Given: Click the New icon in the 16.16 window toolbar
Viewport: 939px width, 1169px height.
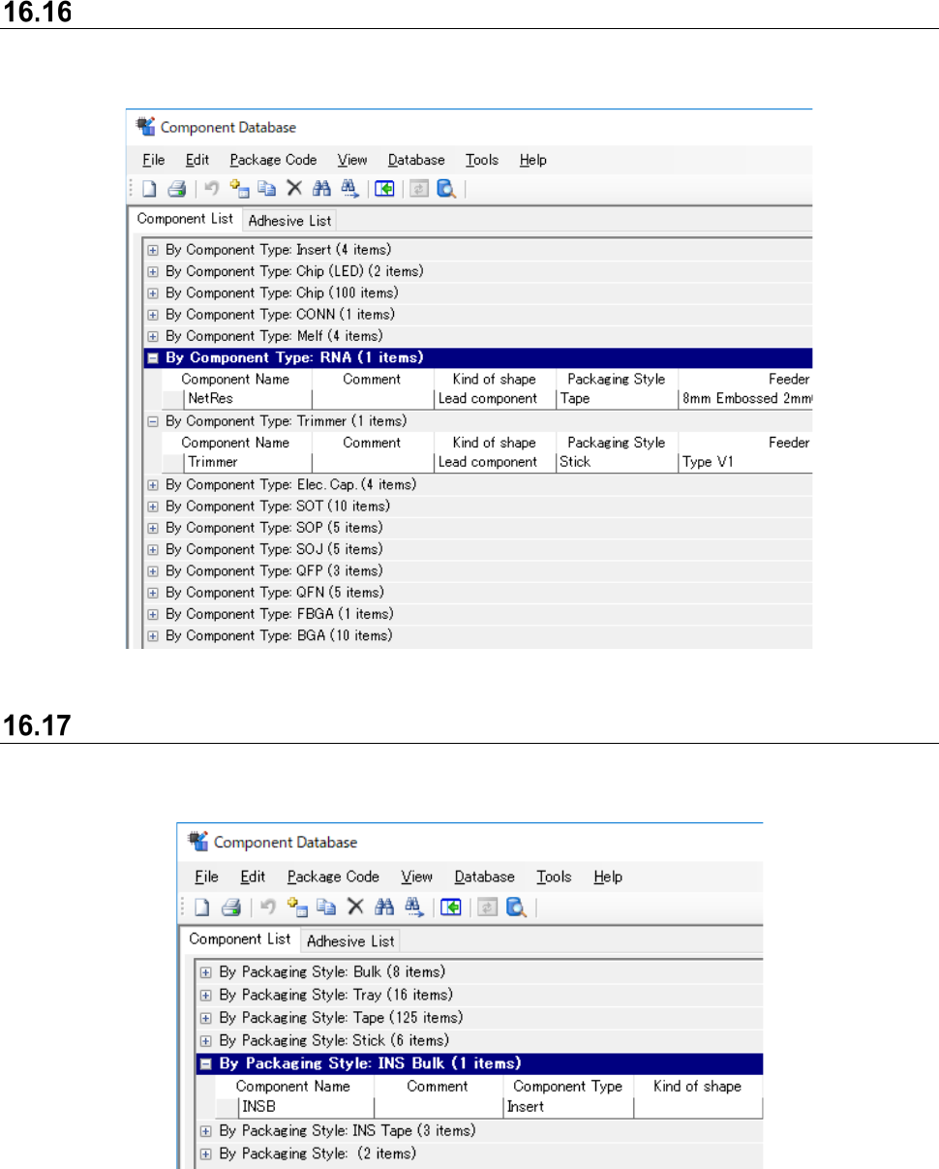Looking at the screenshot, I should 150,189.
